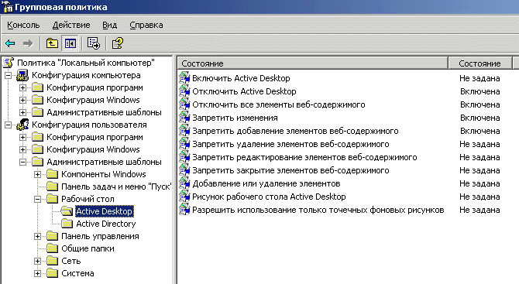Collapse the Рабочий стол tree node
This screenshot has width=519, height=284.
tap(37, 199)
